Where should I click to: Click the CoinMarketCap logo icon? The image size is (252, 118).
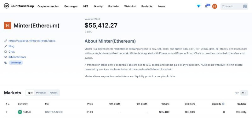[x=6, y=6]
